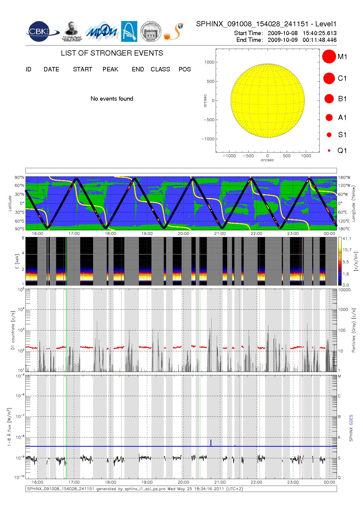The height and width of the screenshot is (513, 363).
Task: Click the 5.5 color bar value
Action: coord(346,262)
